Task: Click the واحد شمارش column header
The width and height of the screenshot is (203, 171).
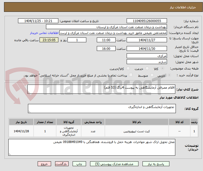Action: [x=93, y=122]
